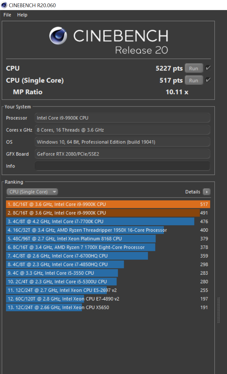Image resolution: width=227 pixels, height=374 pixels.
Task: Select rank 6 Ryzen 7 1700X row
Action: (x=108, y=247)
